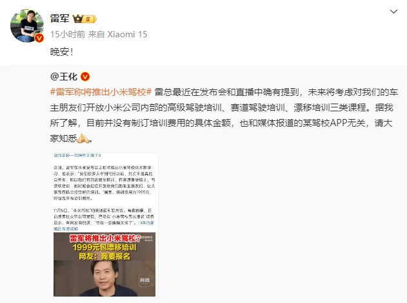Click the 来自 Xiaomi 15 source link
The image size is (407, 303).
(117, 34)
